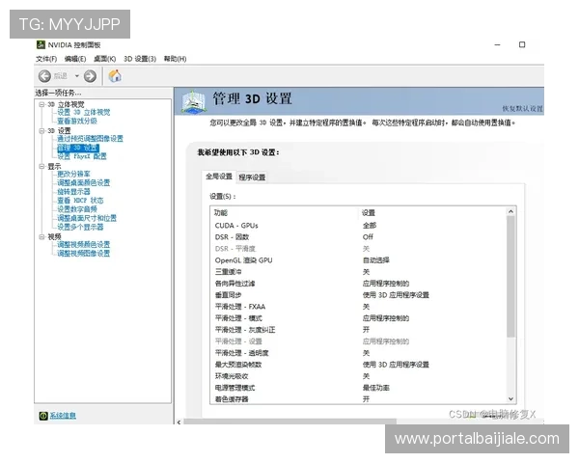Click the Back arrow button

tap(44, 76)
